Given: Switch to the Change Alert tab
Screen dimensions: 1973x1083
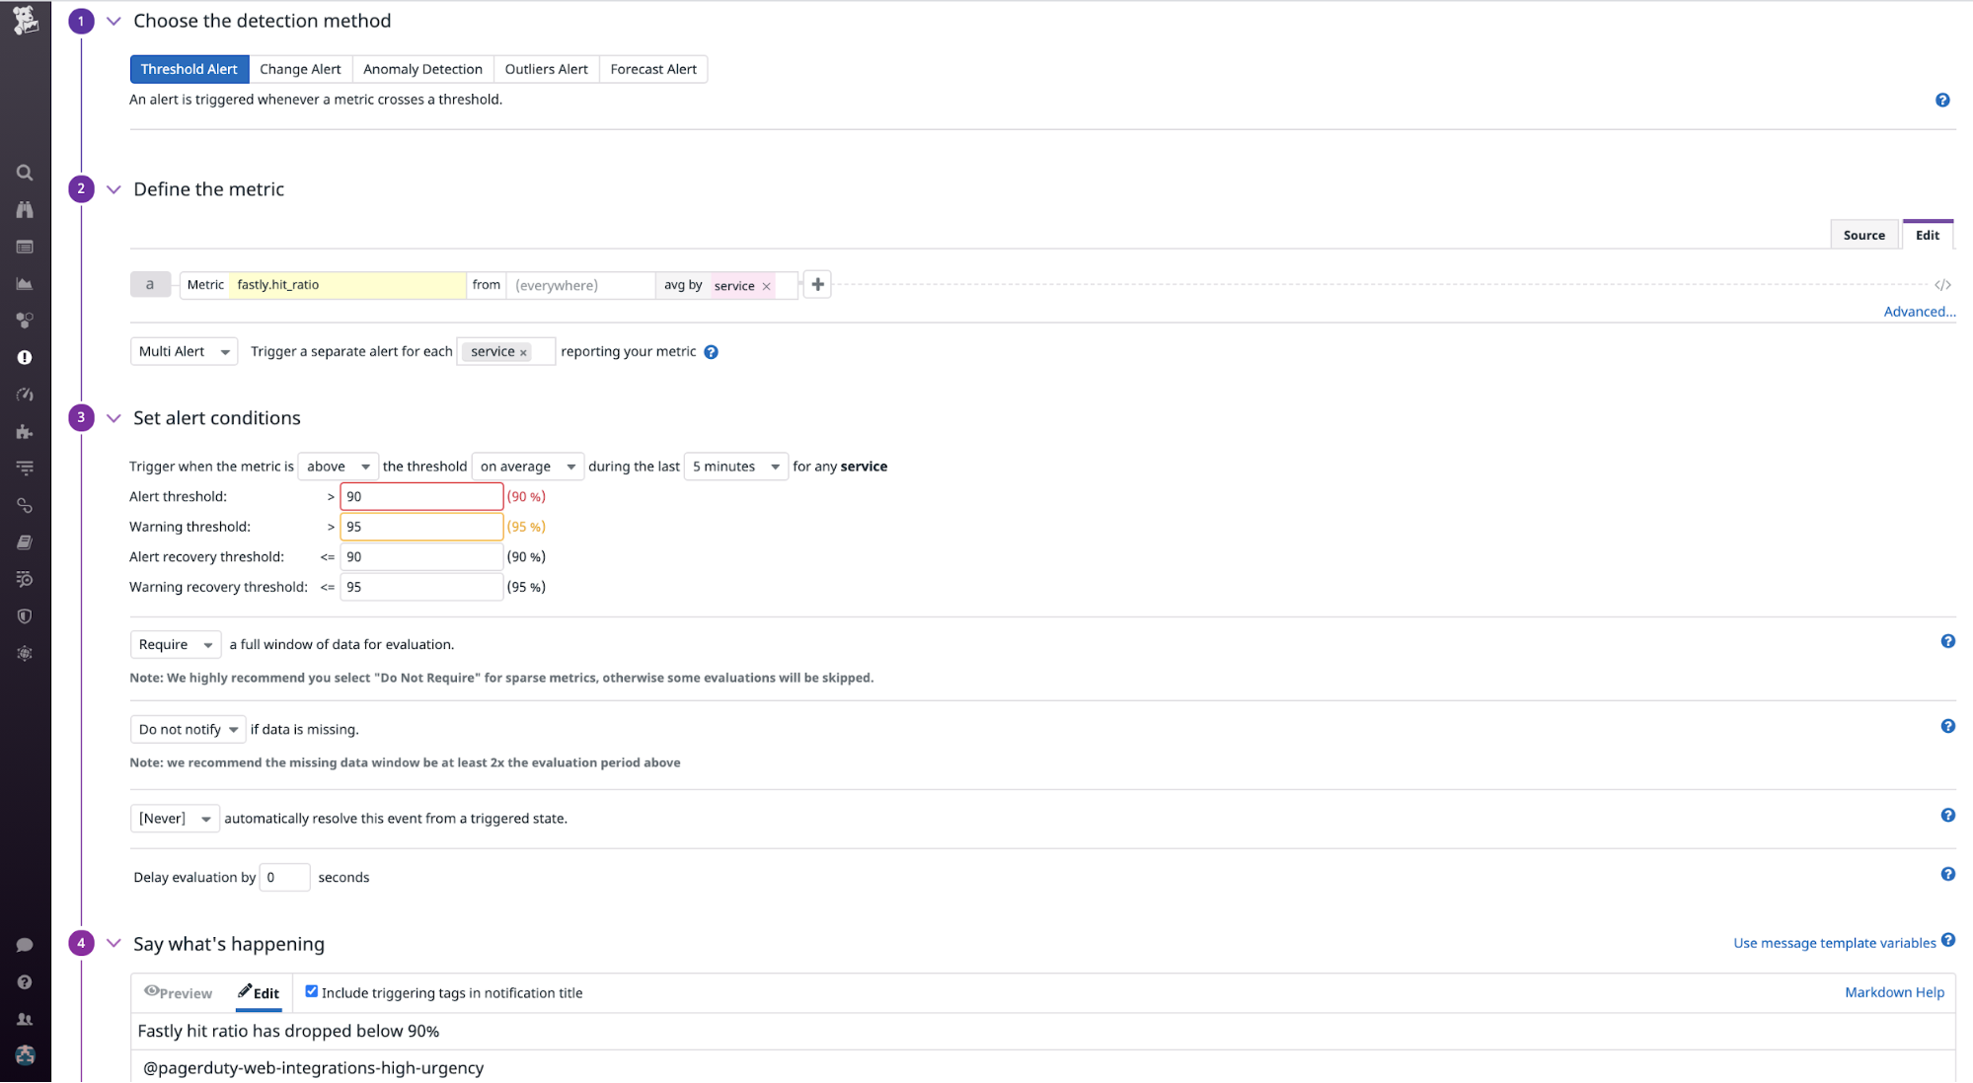Looking at the screenshot, I should click(x=300, y=68).
